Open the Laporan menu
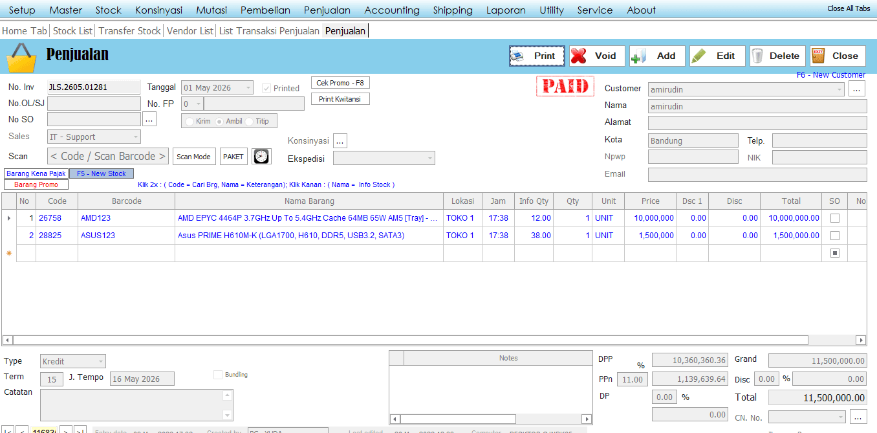The width and height of the screenshot is (877, 433). (506, 10)
